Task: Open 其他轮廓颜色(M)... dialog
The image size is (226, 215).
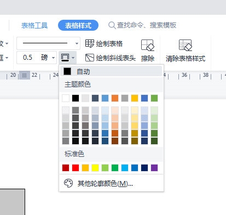Action: pyautogui.click(x=111, y=183)
